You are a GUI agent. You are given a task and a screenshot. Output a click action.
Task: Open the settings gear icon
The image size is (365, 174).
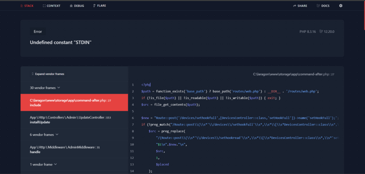[x=341, y=5]
